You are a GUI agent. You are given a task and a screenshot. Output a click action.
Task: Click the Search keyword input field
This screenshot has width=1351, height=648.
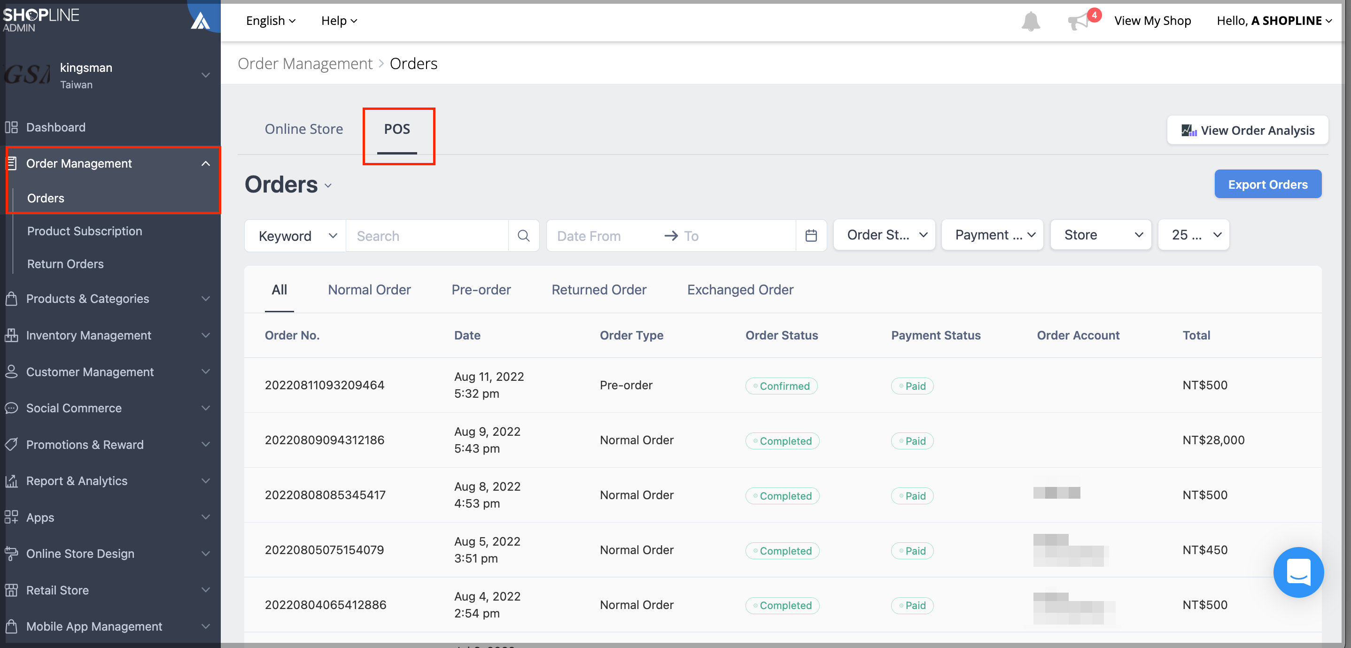(x=427, y=236)
